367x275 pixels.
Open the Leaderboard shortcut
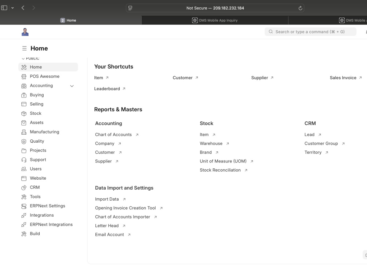coord(110,89)
